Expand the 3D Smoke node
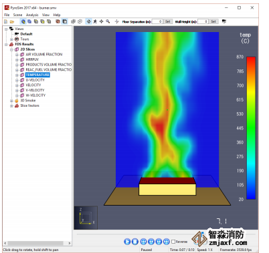The image size is (269, 253). coord(11,101)
